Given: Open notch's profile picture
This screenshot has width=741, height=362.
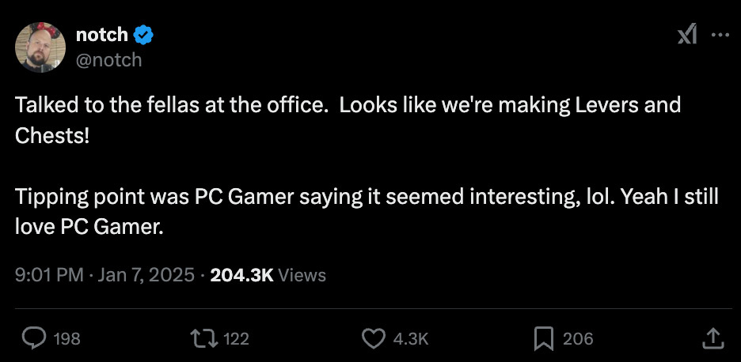Looking at the screenshot, I should tap(40, 47).
